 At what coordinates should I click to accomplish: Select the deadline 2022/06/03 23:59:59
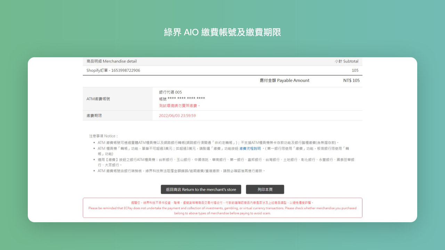click(177, 116)
